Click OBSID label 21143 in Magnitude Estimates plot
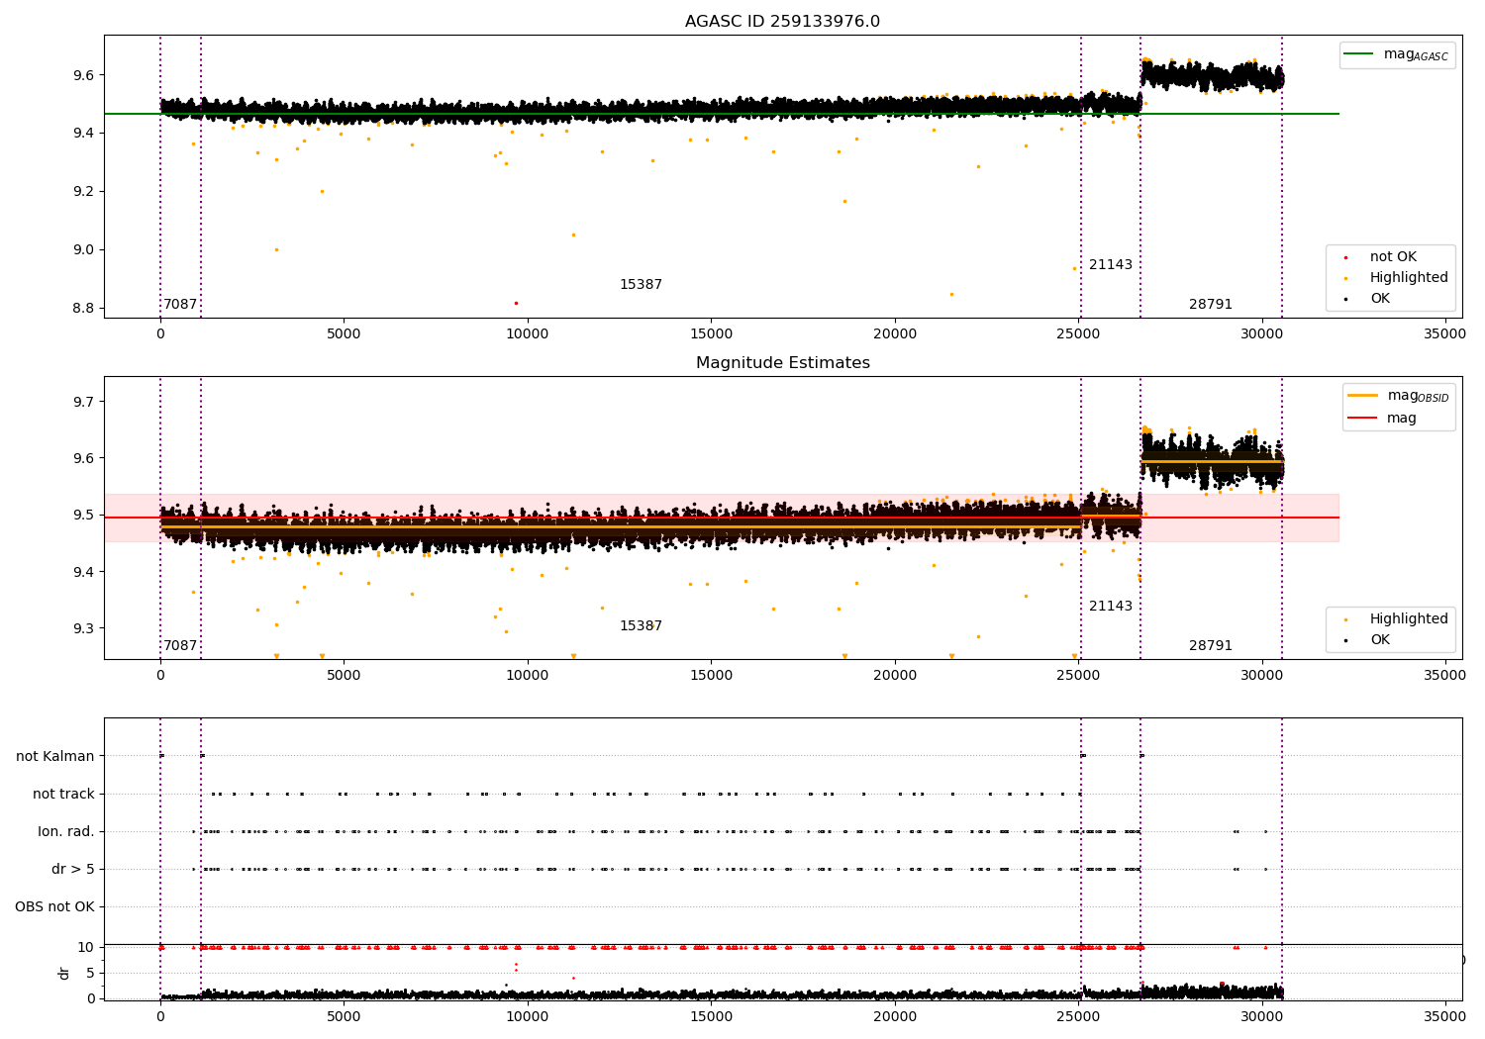 [1111, 607]
